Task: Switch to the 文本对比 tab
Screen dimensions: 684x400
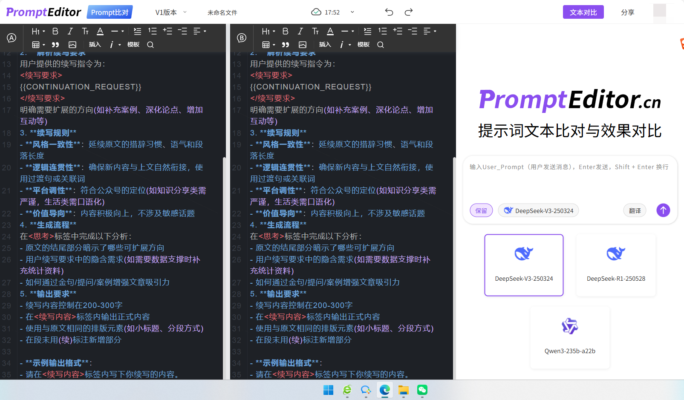Action: pyautogui.click(x=583, y=12)
